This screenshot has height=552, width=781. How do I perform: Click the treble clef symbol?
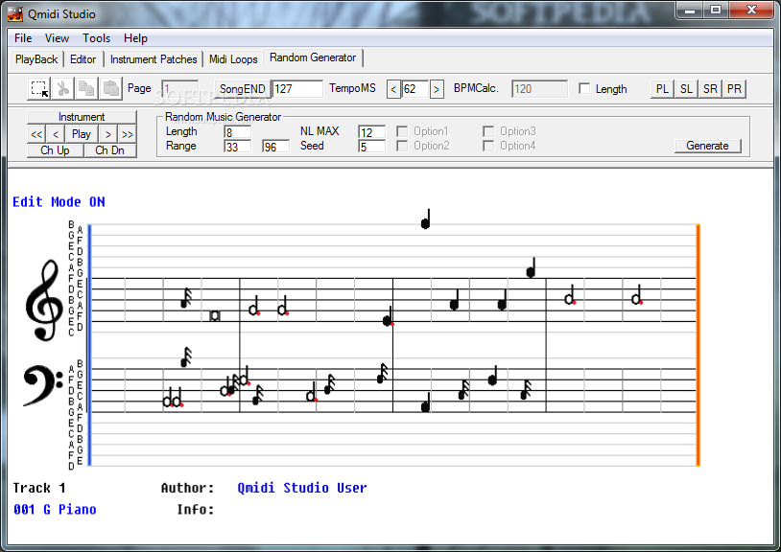click(x=44, y=300)
